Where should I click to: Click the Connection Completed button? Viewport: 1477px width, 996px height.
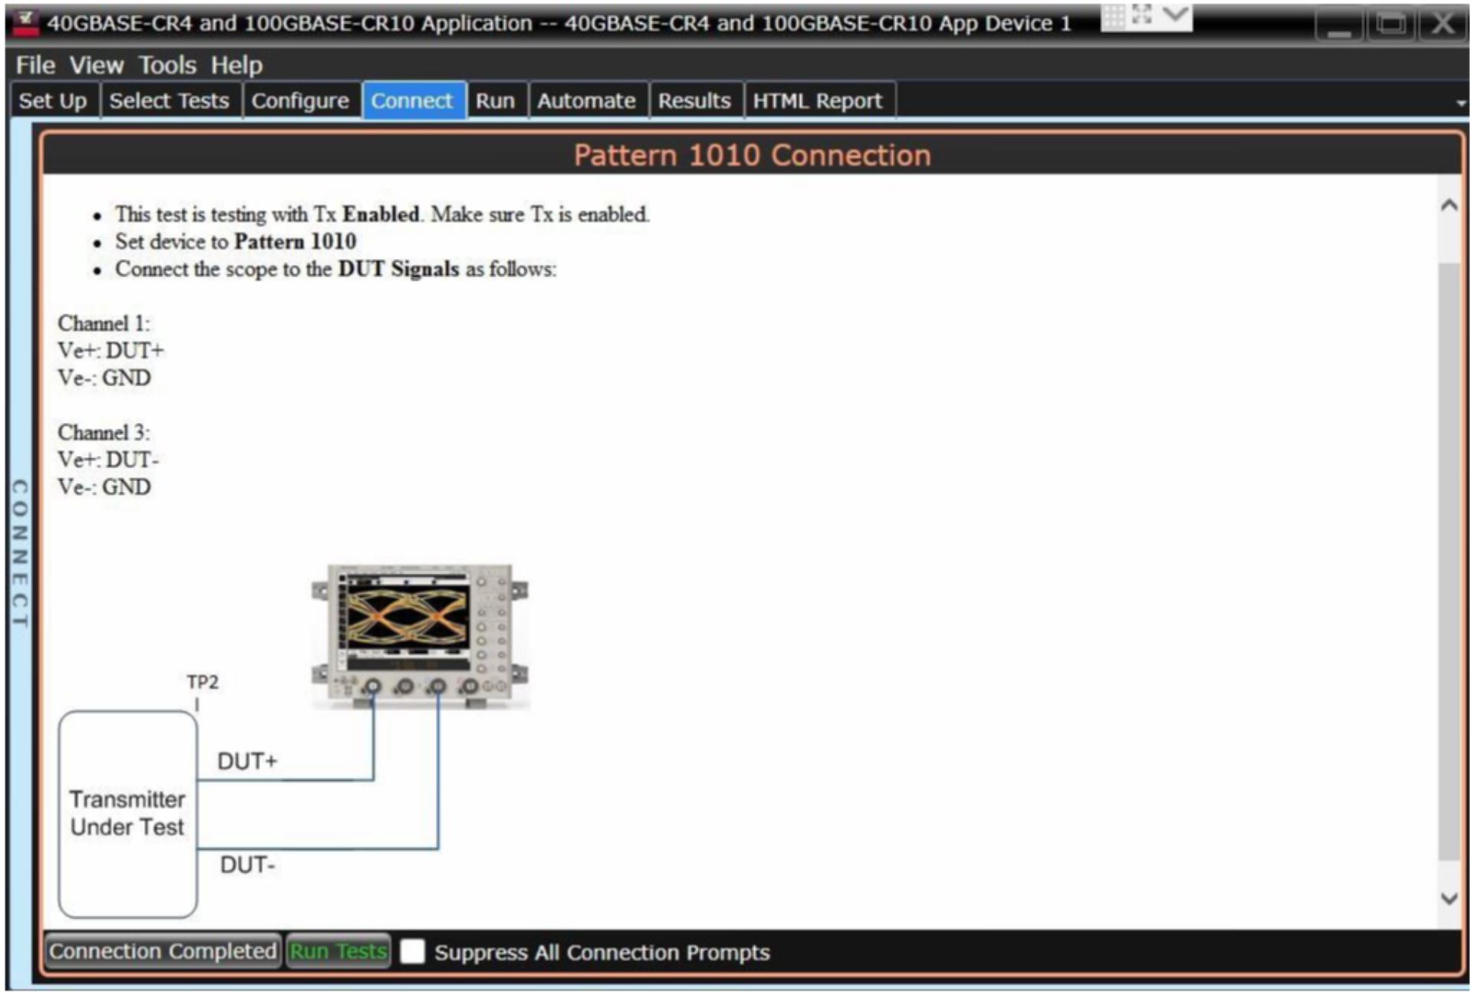point(162,952)
